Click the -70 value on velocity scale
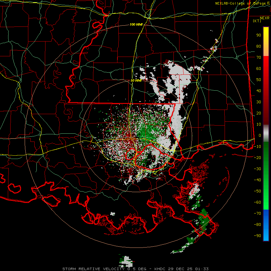This screenshot has height=271, width=271. tap(257, 213)
